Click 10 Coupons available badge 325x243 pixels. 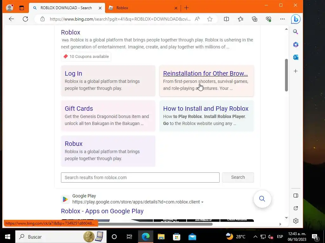point(86,56)
